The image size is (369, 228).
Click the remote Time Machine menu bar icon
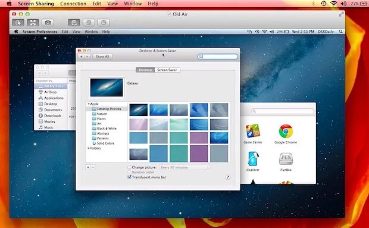coord(257,32)
